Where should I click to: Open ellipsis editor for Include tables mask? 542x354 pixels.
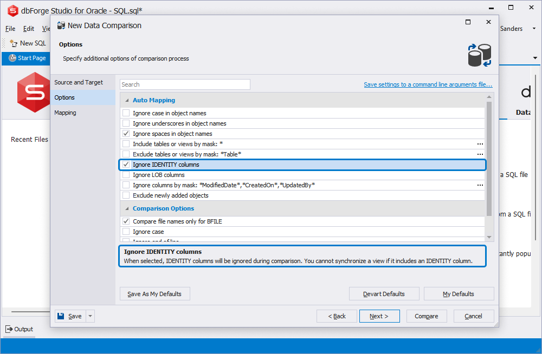click(480, 144)
